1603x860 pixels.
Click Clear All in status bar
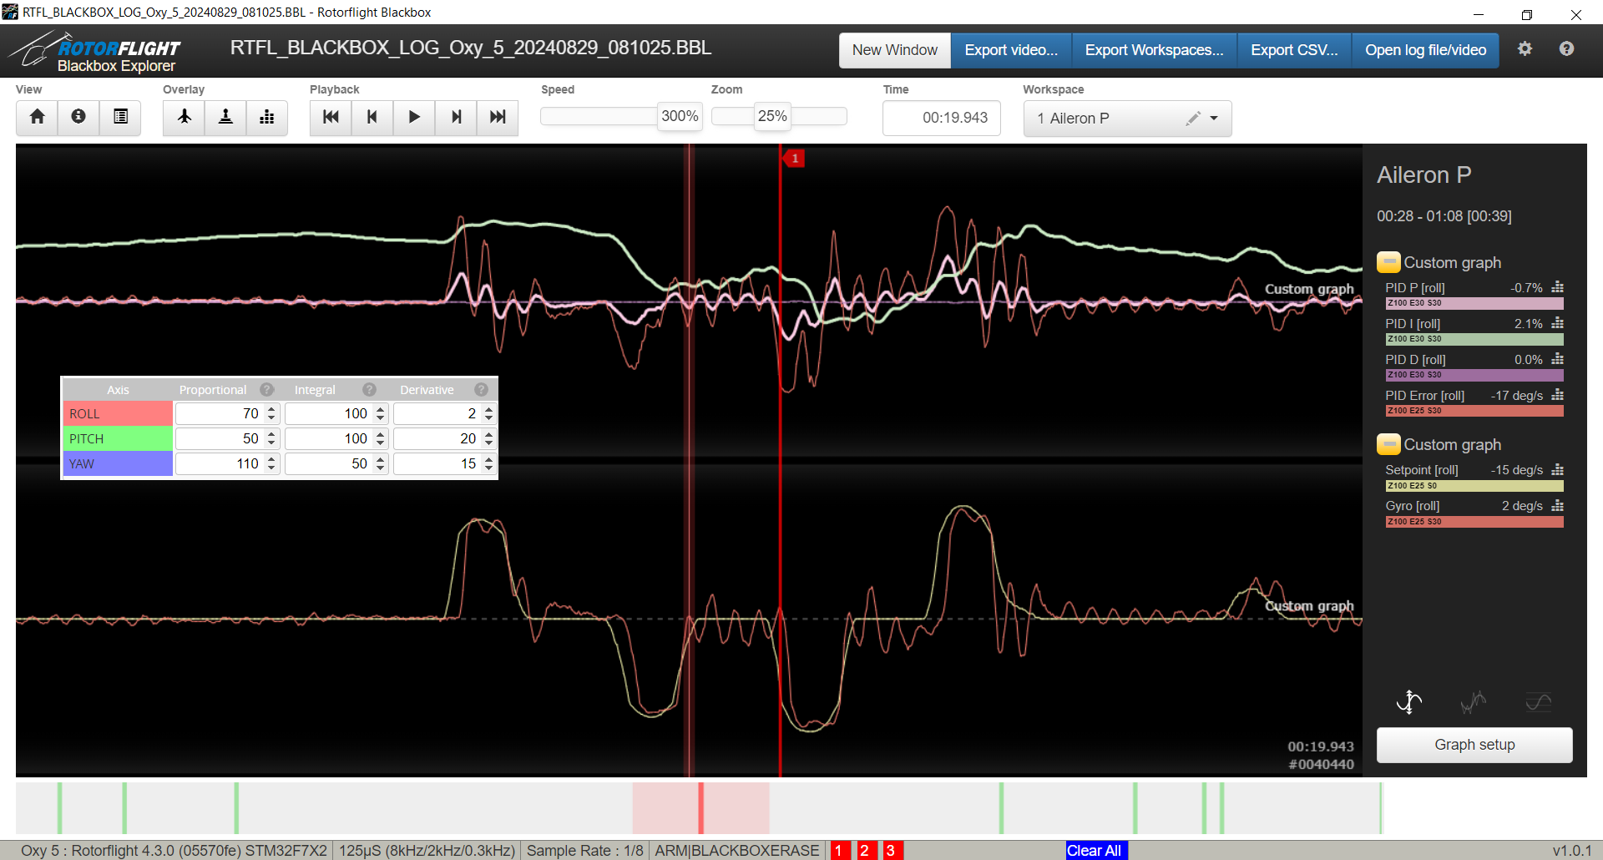tap(1095, 850)
